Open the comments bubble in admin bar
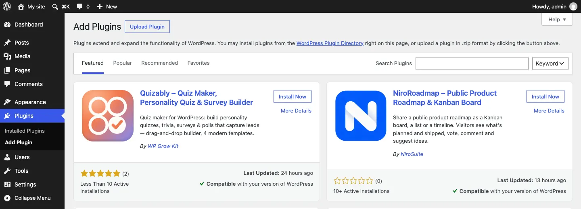Viewport: 581px width, 209px height. pos(80,6)
